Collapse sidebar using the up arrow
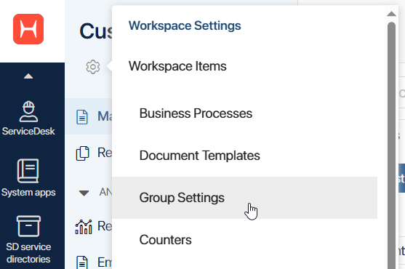The image size is (405, 269). coord(28,76)
